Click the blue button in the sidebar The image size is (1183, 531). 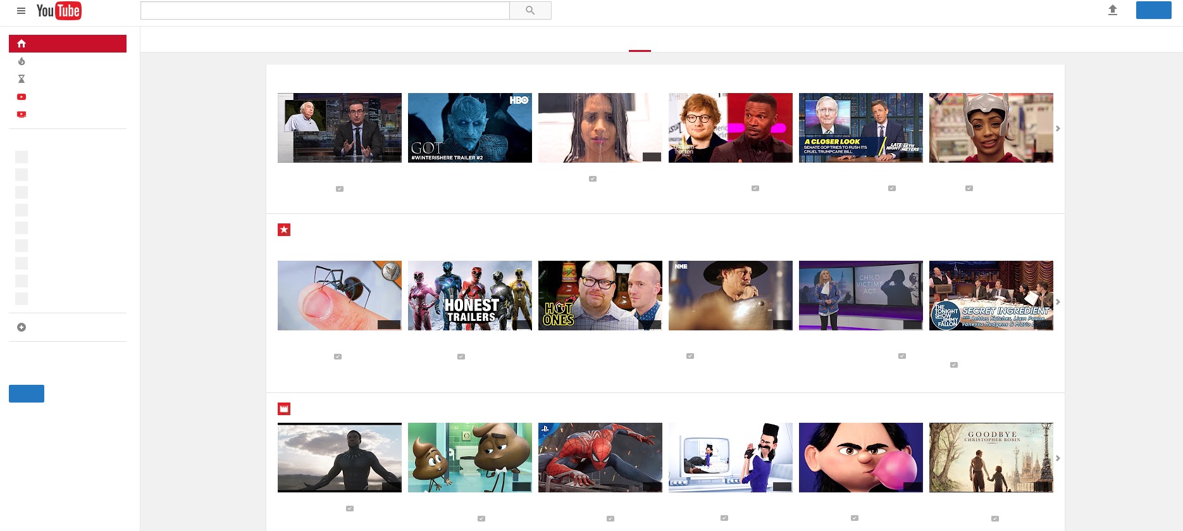point(27,394)
